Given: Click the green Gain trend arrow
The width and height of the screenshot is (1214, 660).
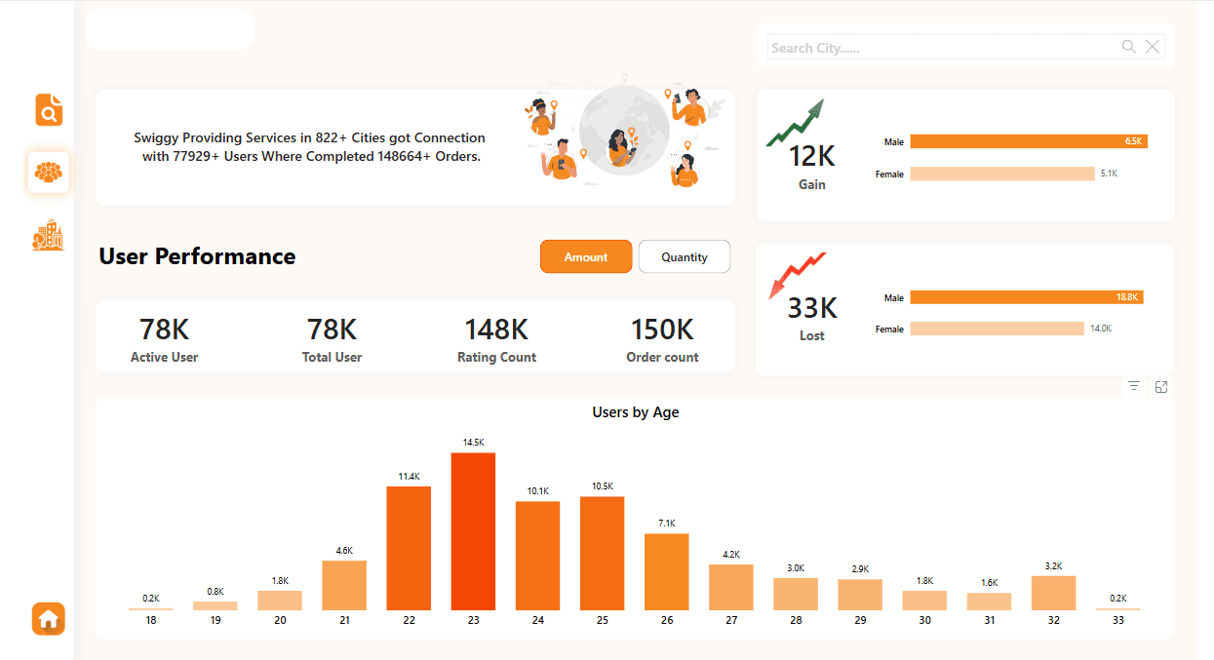Looking at the screenshot, I should click(796, 123).
